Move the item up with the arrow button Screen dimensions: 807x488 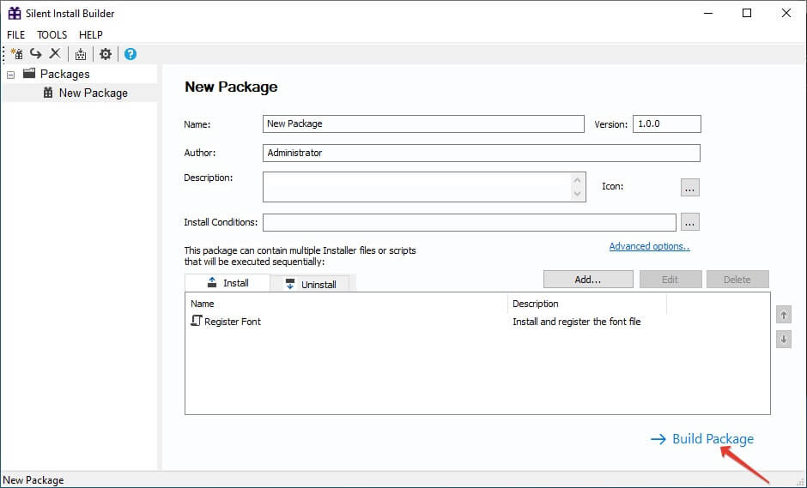783,315
